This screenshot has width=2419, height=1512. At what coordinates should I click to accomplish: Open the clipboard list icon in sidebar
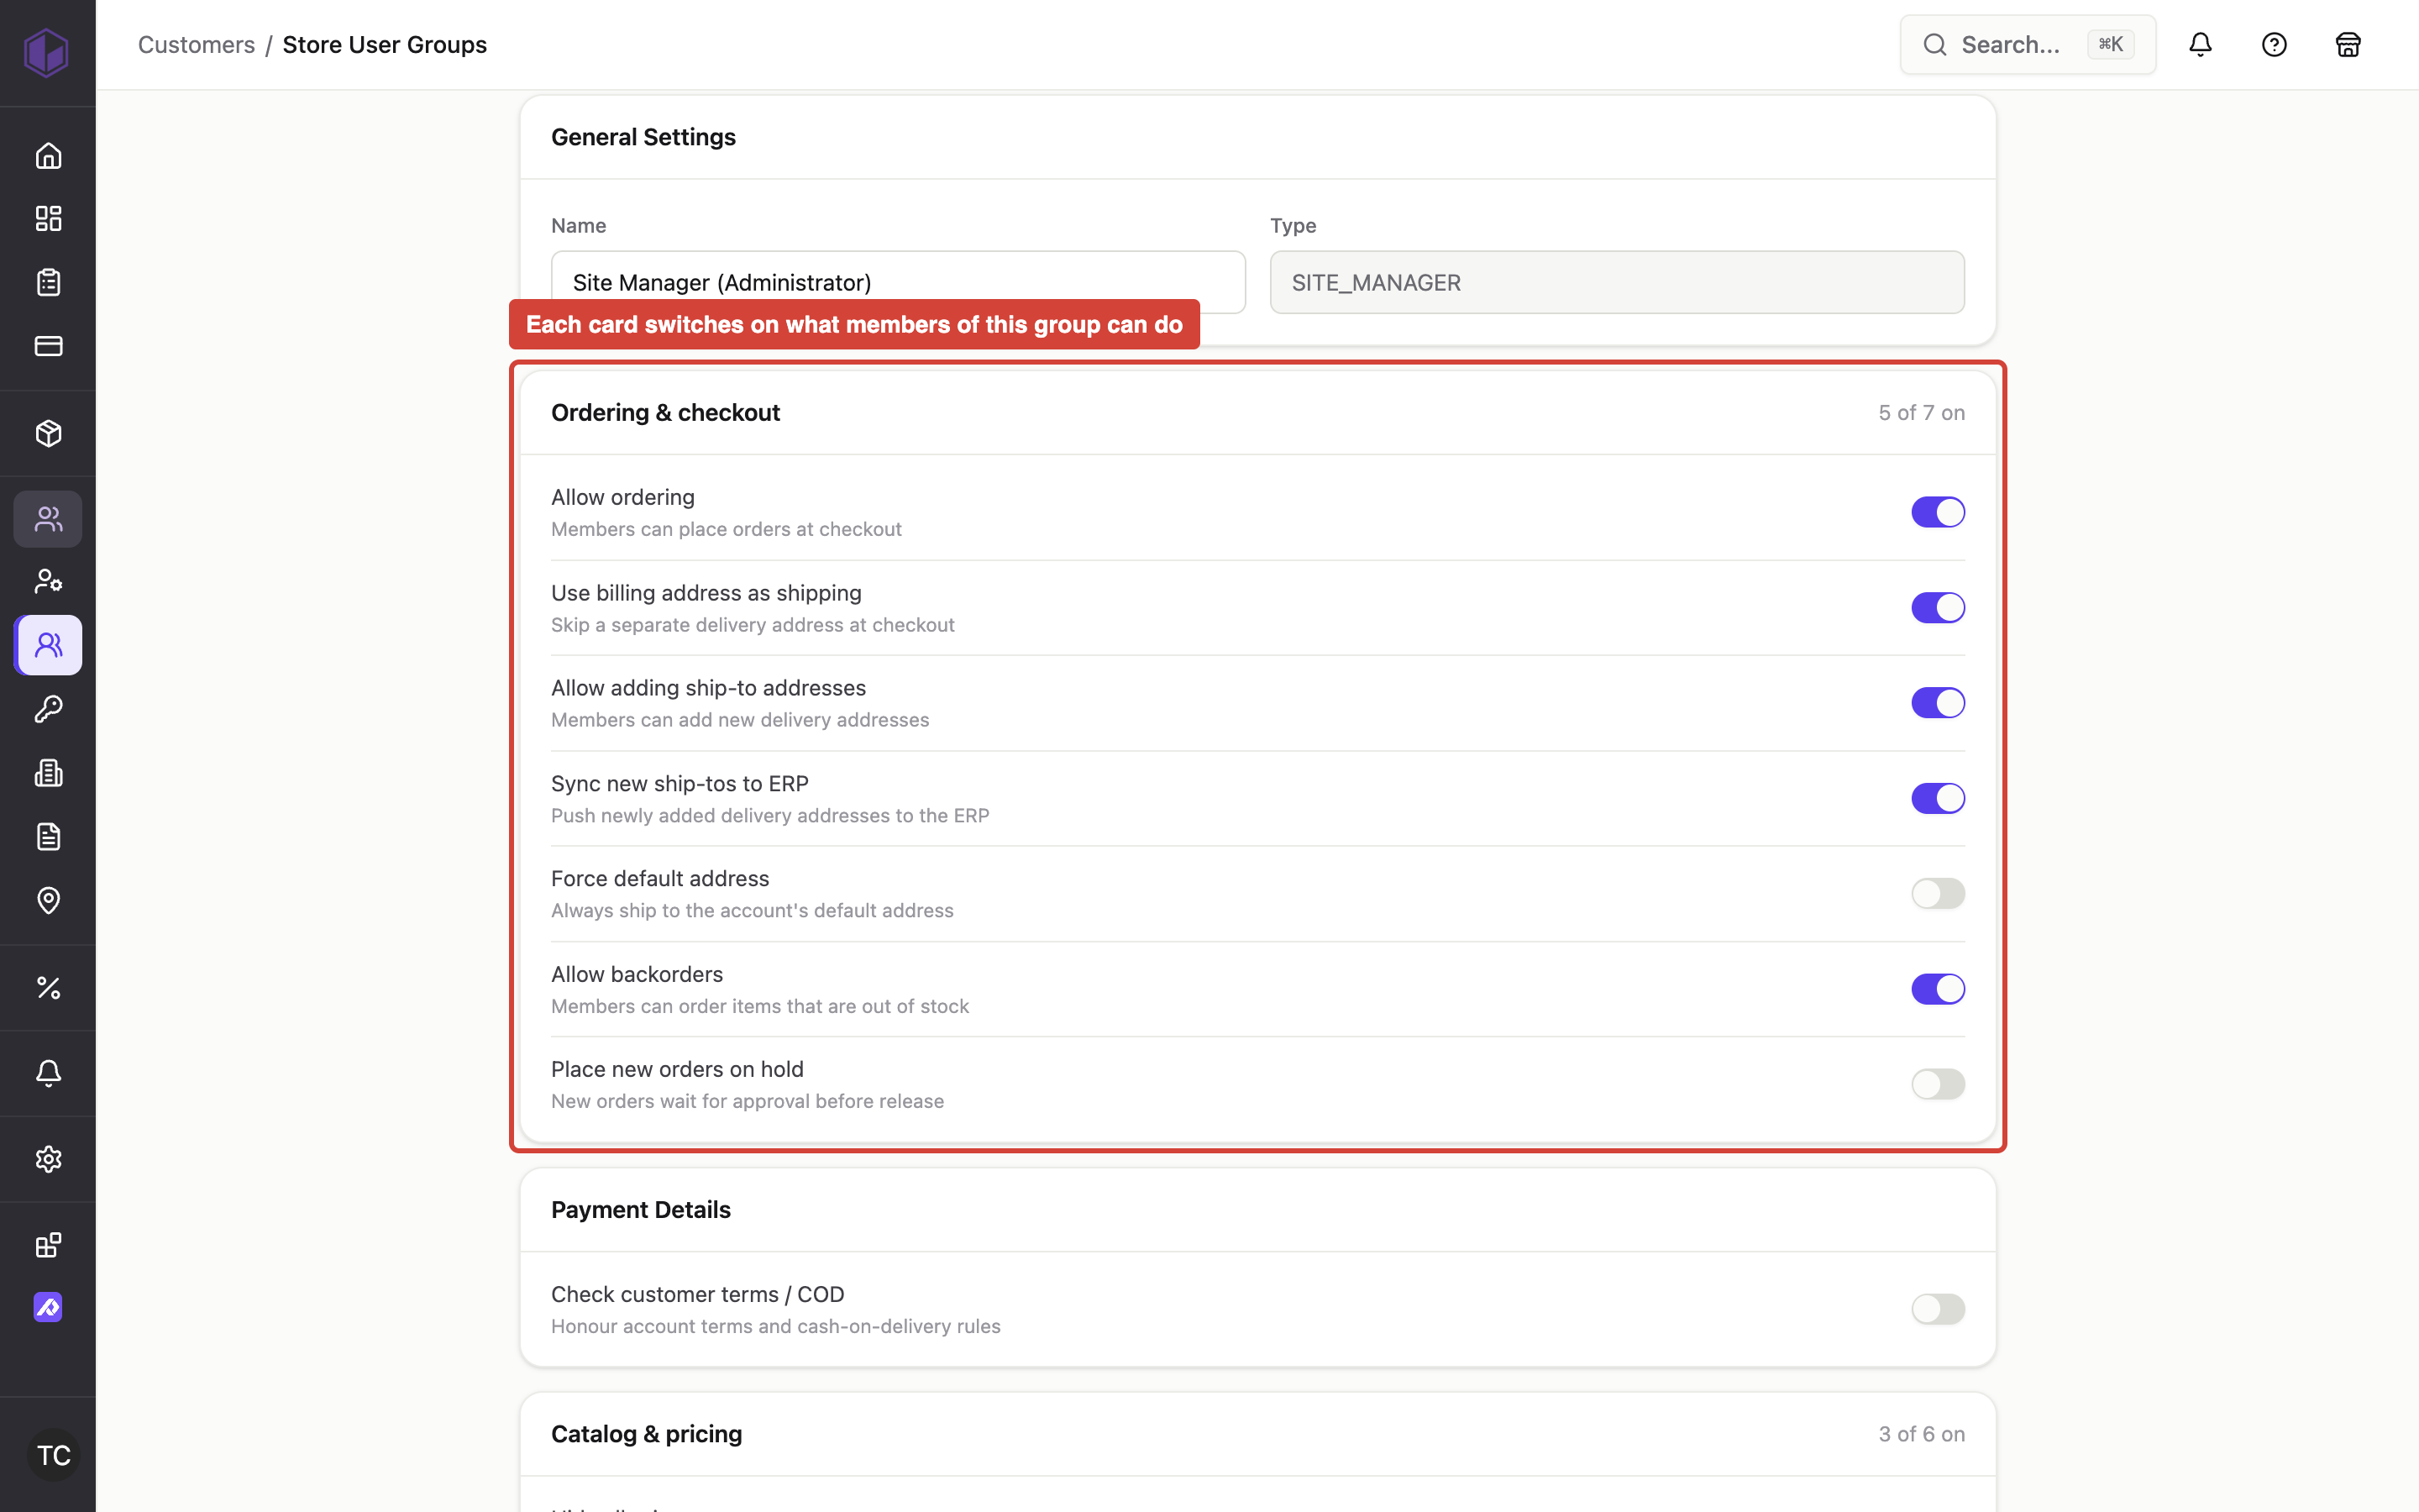pos(48,282)
